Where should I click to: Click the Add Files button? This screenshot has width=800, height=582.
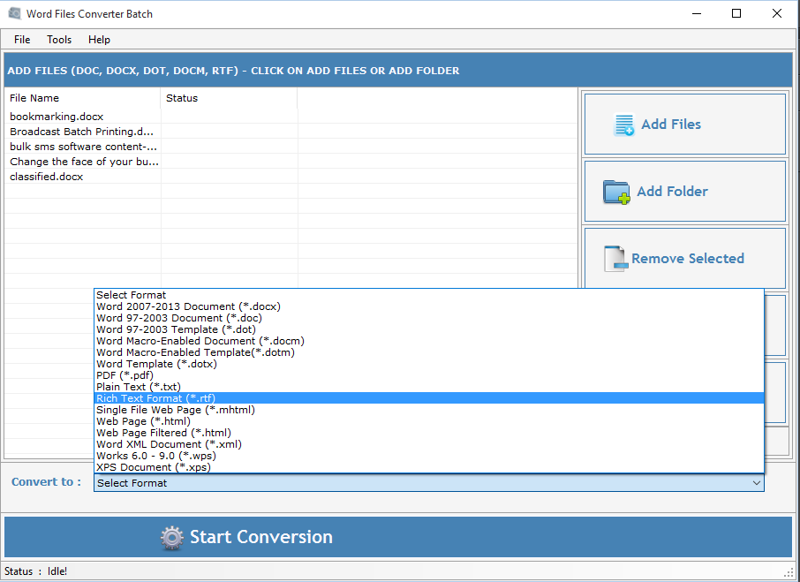[x=684, y=124]
